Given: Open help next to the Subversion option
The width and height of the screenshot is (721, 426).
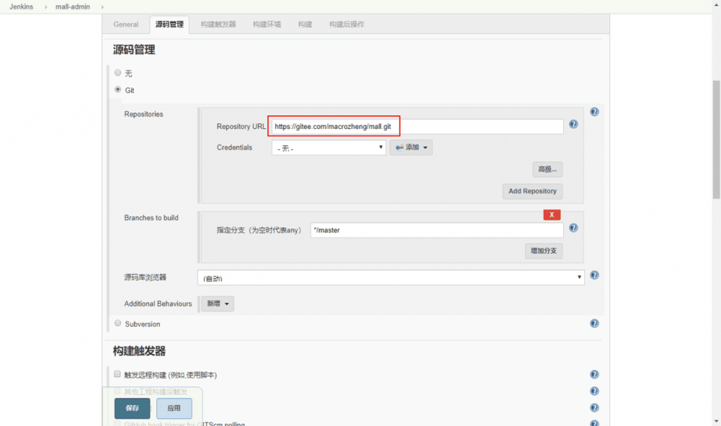Looking at the screenshot, I should (594, 324).
